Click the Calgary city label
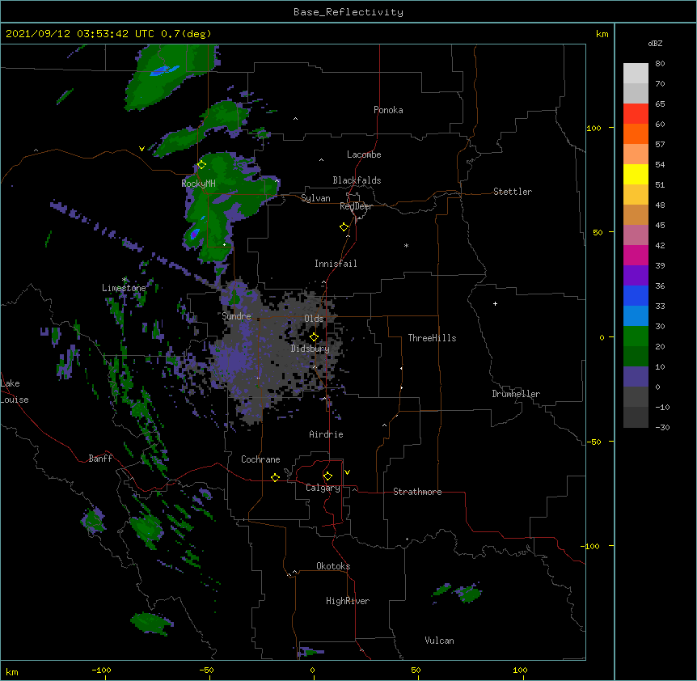697x681 pixels. [x=323, y=488]
